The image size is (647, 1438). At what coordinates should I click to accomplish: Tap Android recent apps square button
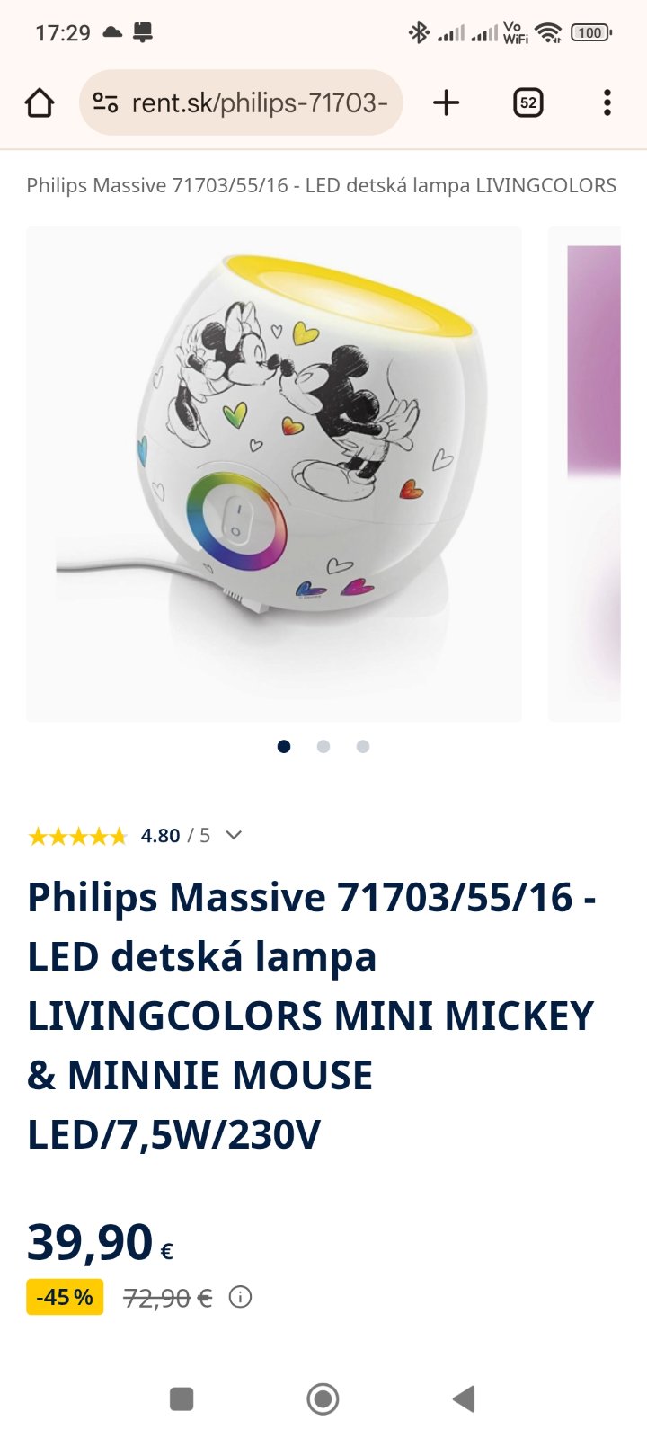pos(182,1398)
